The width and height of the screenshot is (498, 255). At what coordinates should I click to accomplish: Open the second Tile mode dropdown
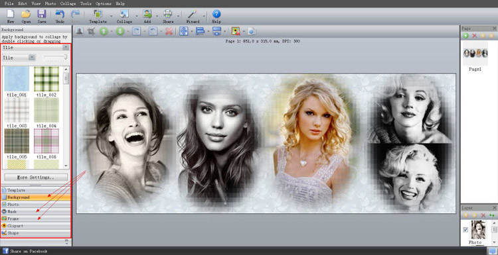(x=19, y=58)
